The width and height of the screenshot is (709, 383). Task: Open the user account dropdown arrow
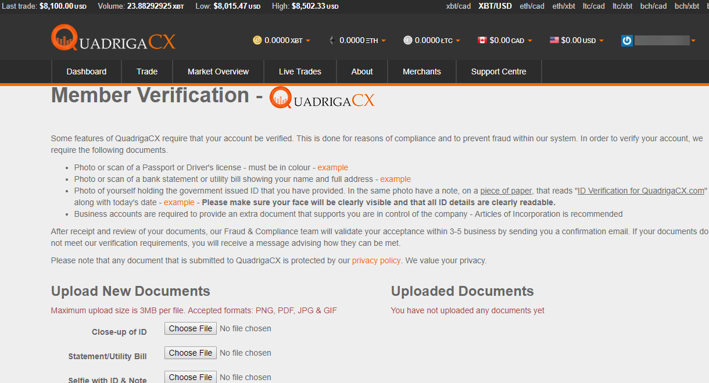pyautogui.click(x=693, y=41)
